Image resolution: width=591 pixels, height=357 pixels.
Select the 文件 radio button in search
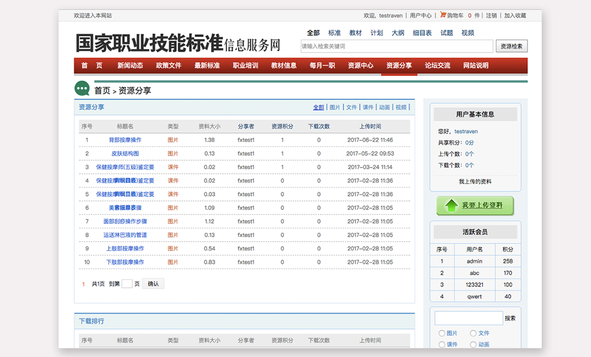(473, 333)
